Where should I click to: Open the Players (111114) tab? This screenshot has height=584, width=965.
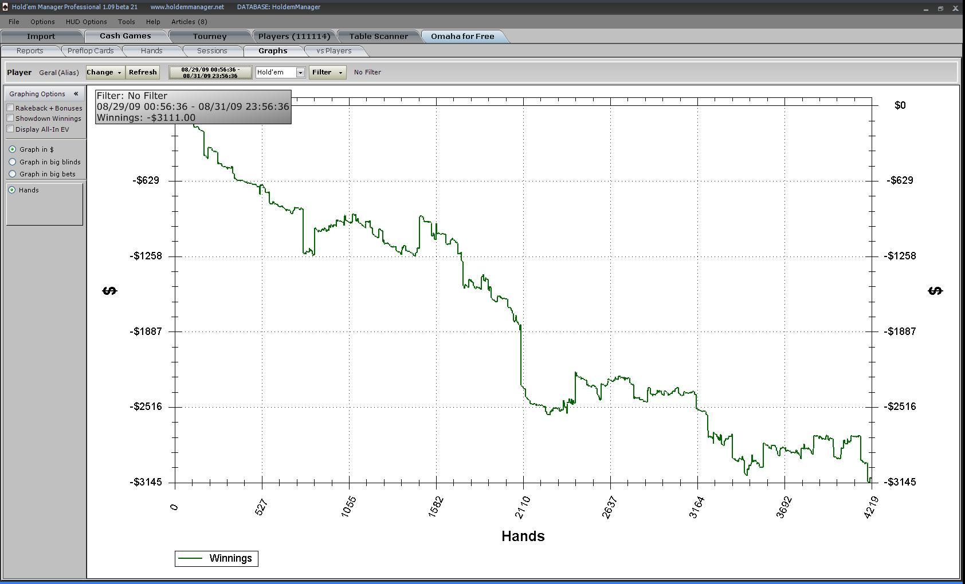pos(295,36)
